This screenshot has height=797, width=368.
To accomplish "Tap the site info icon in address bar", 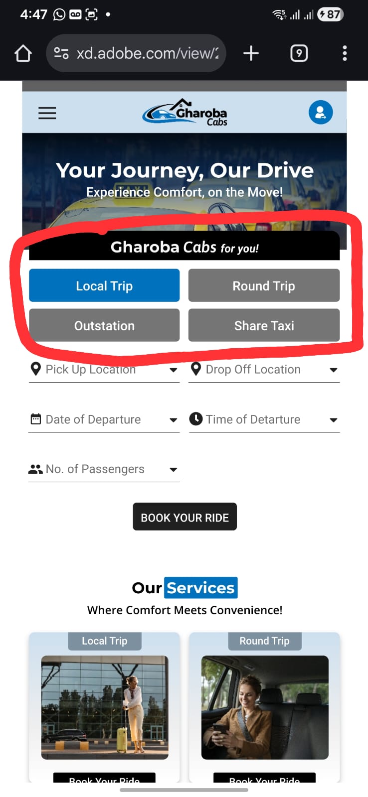I will (x=61, y=53).
